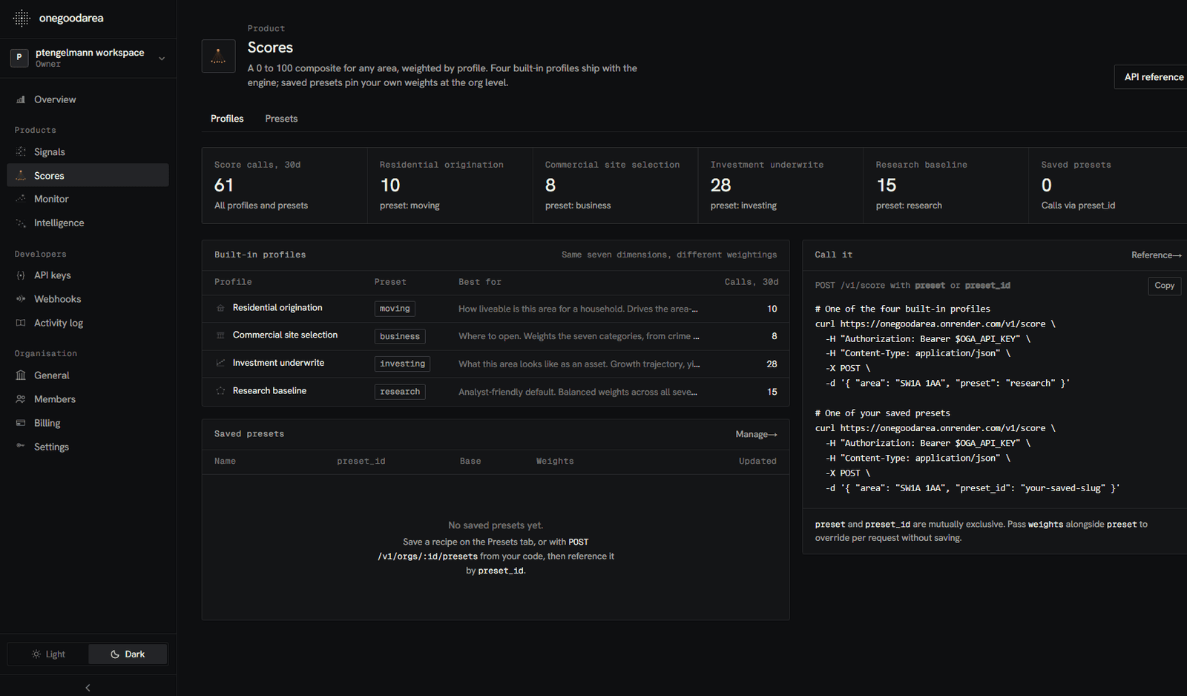Click the moving preset tag
The height and width of the screenshot is (696, 1187).
pyautogui.click(x=395, y=309)
